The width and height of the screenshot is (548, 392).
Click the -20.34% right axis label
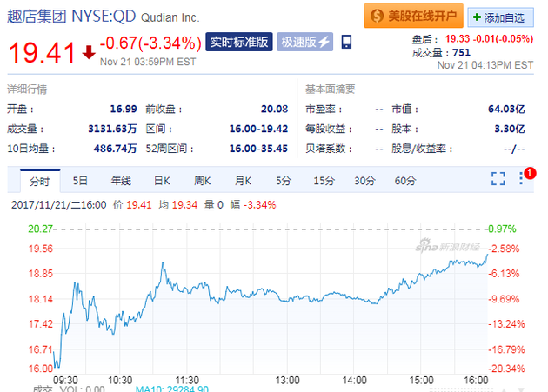click(x=506, y=369)
